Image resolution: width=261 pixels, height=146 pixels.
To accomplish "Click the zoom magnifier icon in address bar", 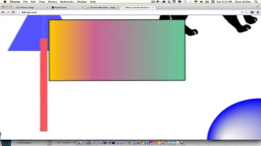I will (242, 12).
